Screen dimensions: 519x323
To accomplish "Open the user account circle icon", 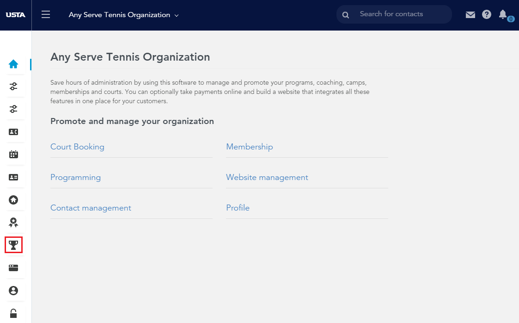I will [x=13, y=291].
